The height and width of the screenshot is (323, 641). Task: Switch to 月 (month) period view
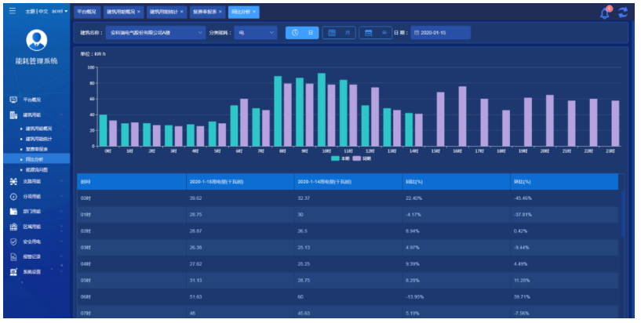tap(339, 33)
